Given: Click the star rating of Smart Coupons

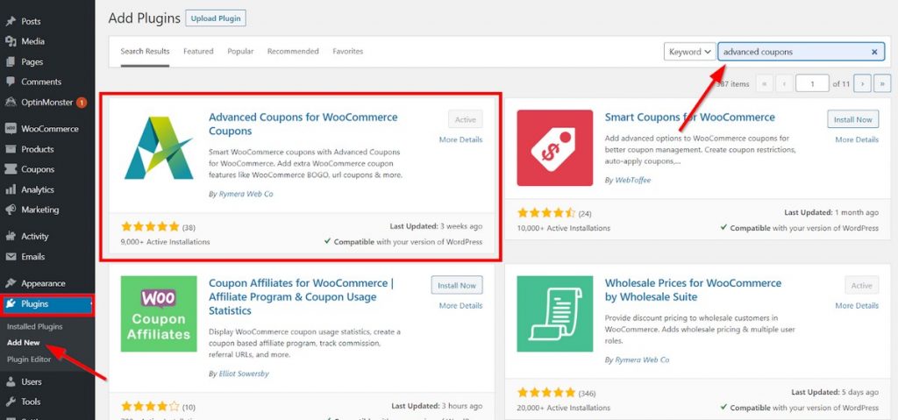Looking at the screenshot, I should point(546,213).
